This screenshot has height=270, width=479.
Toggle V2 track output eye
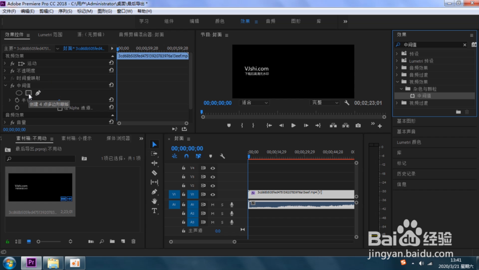click(x=213, y=186)
